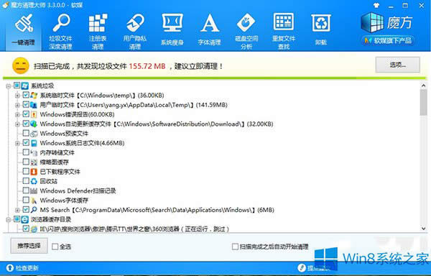Click the scrollbar up arrow
The height and width of the screenshot is (276, 431).
tap(424, 86)
